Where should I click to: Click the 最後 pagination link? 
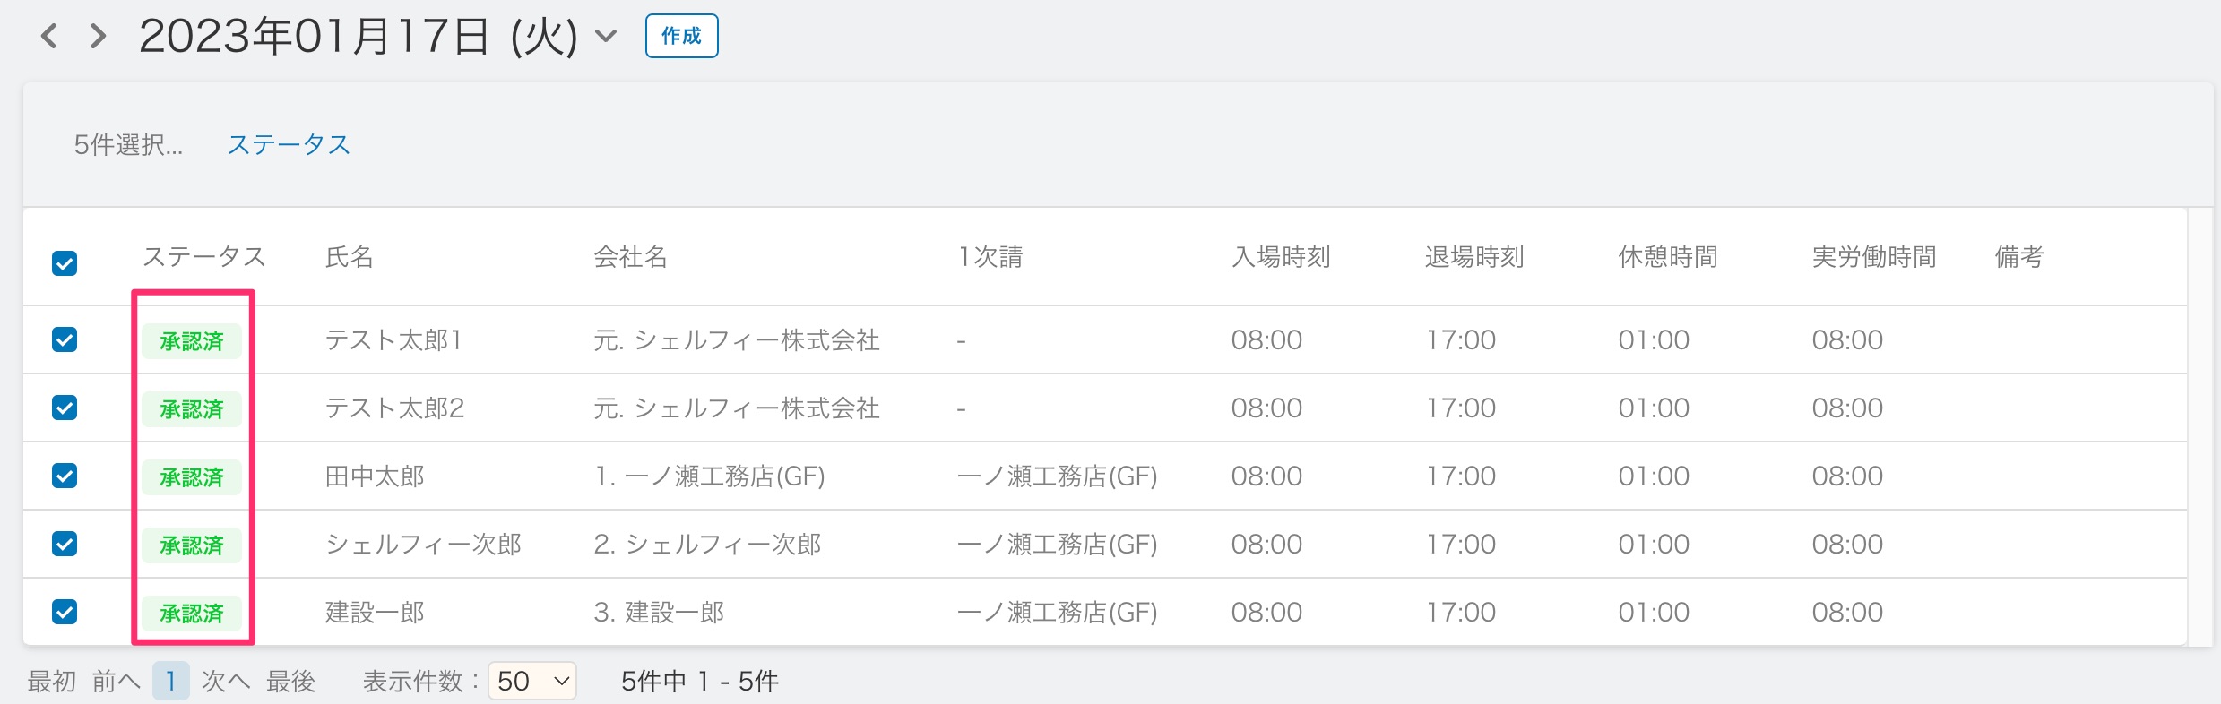tap(290, 682)
